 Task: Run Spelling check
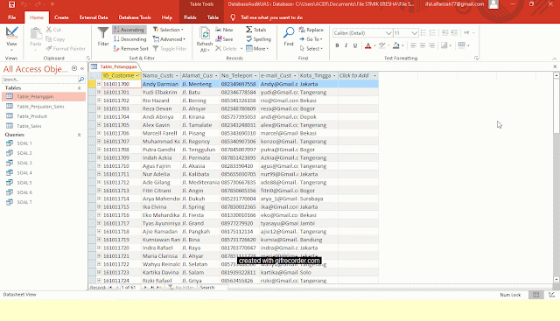click(259, 39)
